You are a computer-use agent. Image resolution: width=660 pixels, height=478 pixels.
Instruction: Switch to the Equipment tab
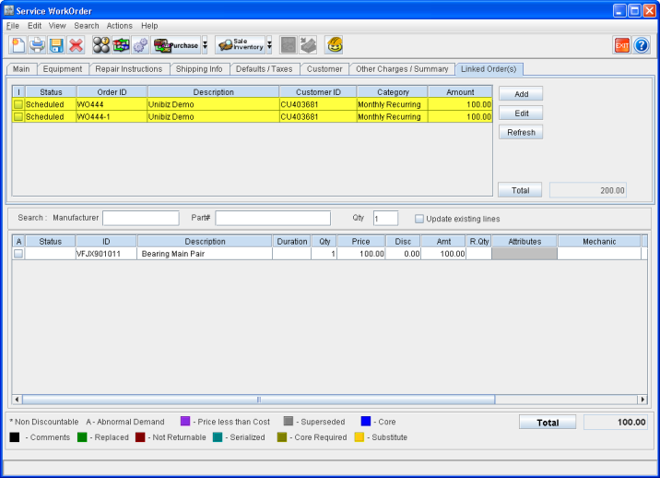tap(63, 69)
